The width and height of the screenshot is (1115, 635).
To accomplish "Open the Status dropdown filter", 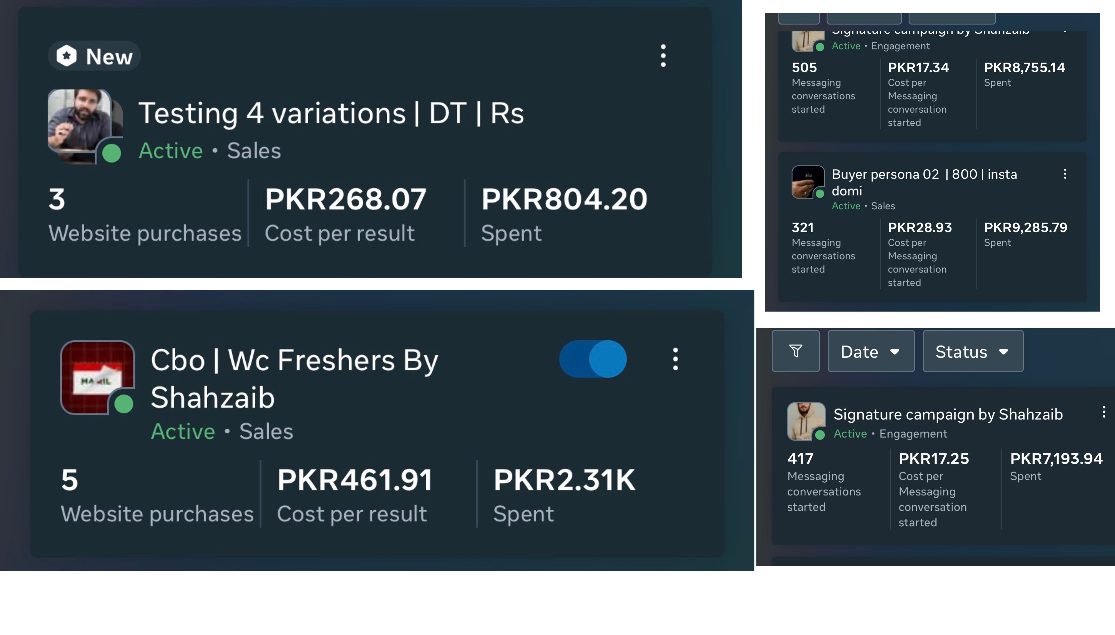I will 973,351.
